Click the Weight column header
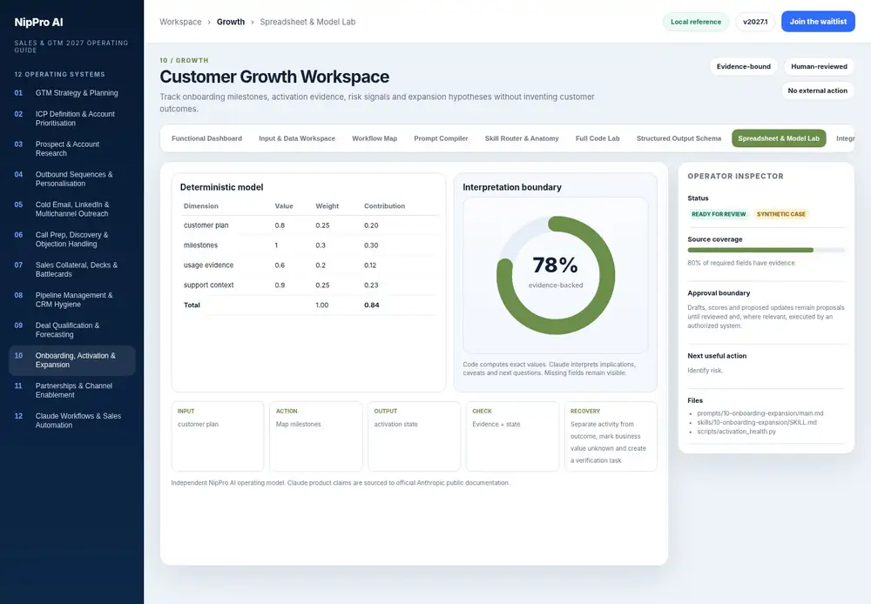871x604 pixels. click(327, 206)
